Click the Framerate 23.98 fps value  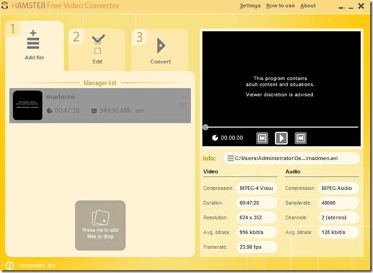click(x=257, y=247)
